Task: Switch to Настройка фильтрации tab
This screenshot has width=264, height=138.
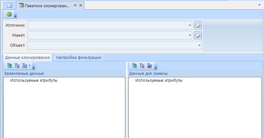Action: tap(78, 58)
